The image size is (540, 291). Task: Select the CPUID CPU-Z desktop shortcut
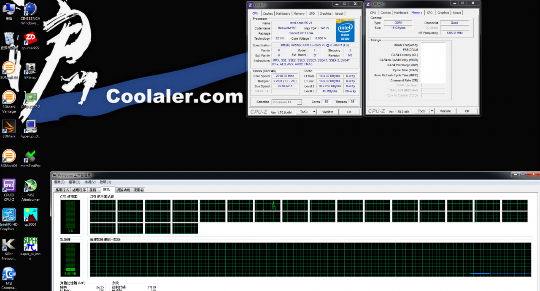pyautogui.click(x=9, y=190)
